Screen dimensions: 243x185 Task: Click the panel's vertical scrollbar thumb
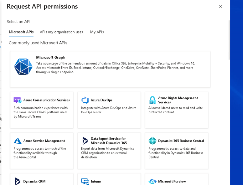(x=229, y=40)
